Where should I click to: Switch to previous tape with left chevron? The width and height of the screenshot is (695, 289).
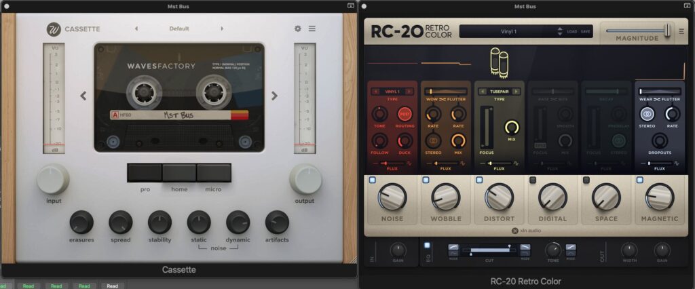83,96
